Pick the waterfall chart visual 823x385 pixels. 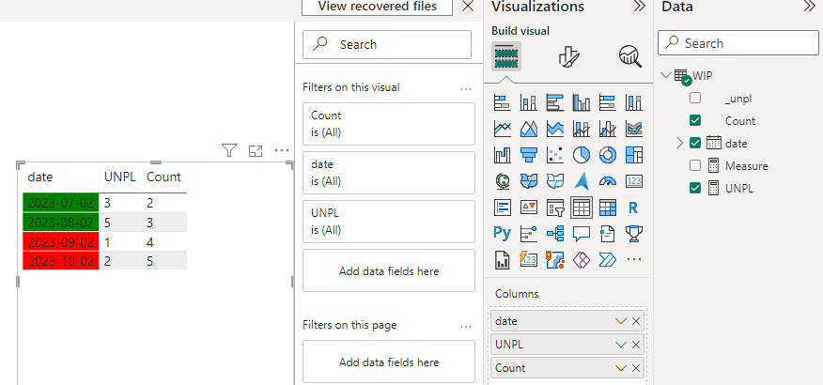point(503,155)
